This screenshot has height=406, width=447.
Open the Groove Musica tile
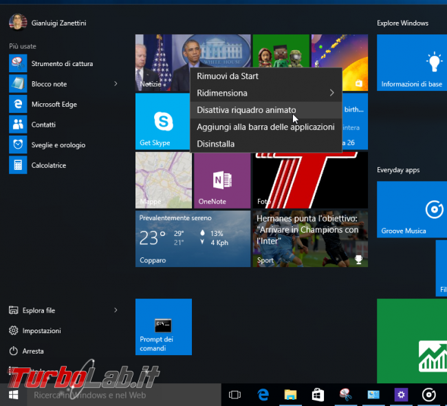412,209
